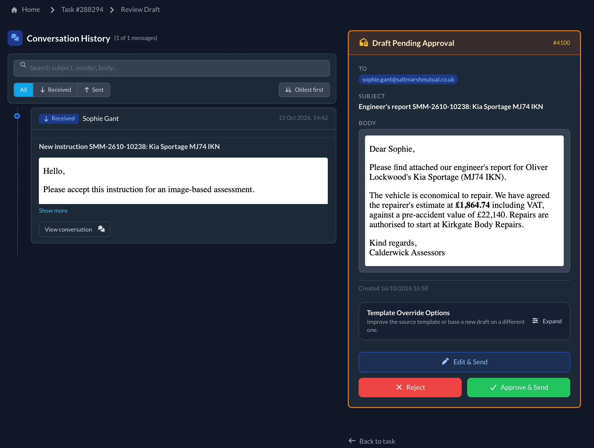Viewport: 594px width, 448px height.
Task: Click the (1 of 1 messages) counter
Action: pos(136,38)
